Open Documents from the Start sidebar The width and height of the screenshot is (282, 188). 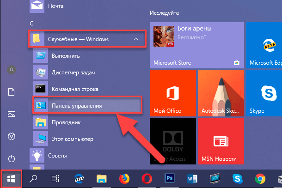[x=12, y=92]
